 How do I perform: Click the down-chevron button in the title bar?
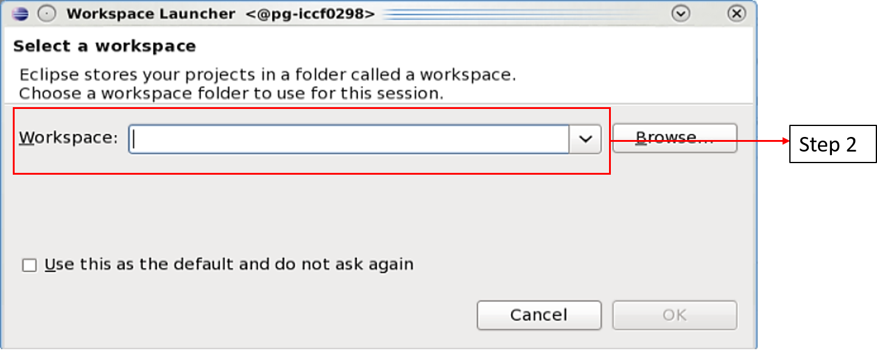(x=681, y=13)
